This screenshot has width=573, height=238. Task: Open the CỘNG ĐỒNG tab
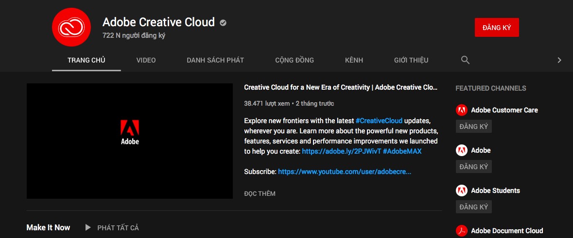(x=295, y=60)
